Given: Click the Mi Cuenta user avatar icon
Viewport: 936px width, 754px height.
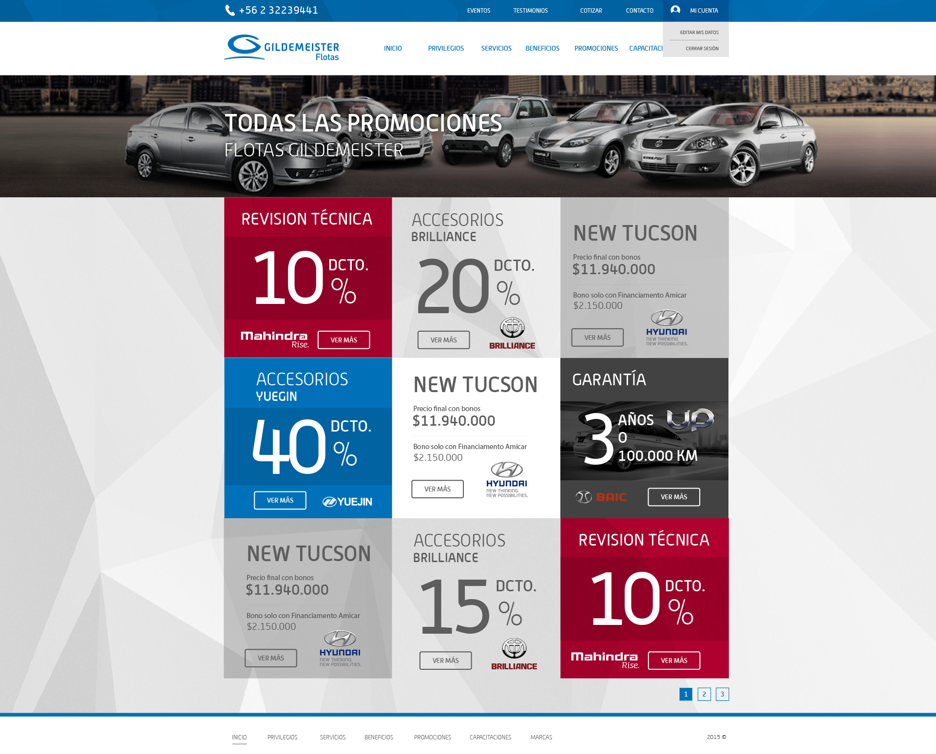Looking at the screenshot, I should [x=675, y=10].
